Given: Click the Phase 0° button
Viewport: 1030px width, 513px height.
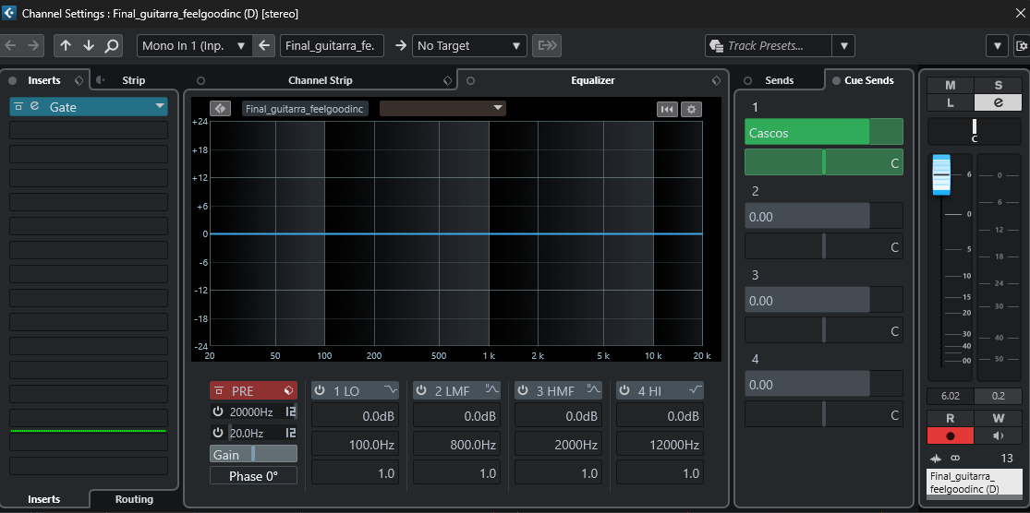Looking at the screenshot, I should pos(253,475).
